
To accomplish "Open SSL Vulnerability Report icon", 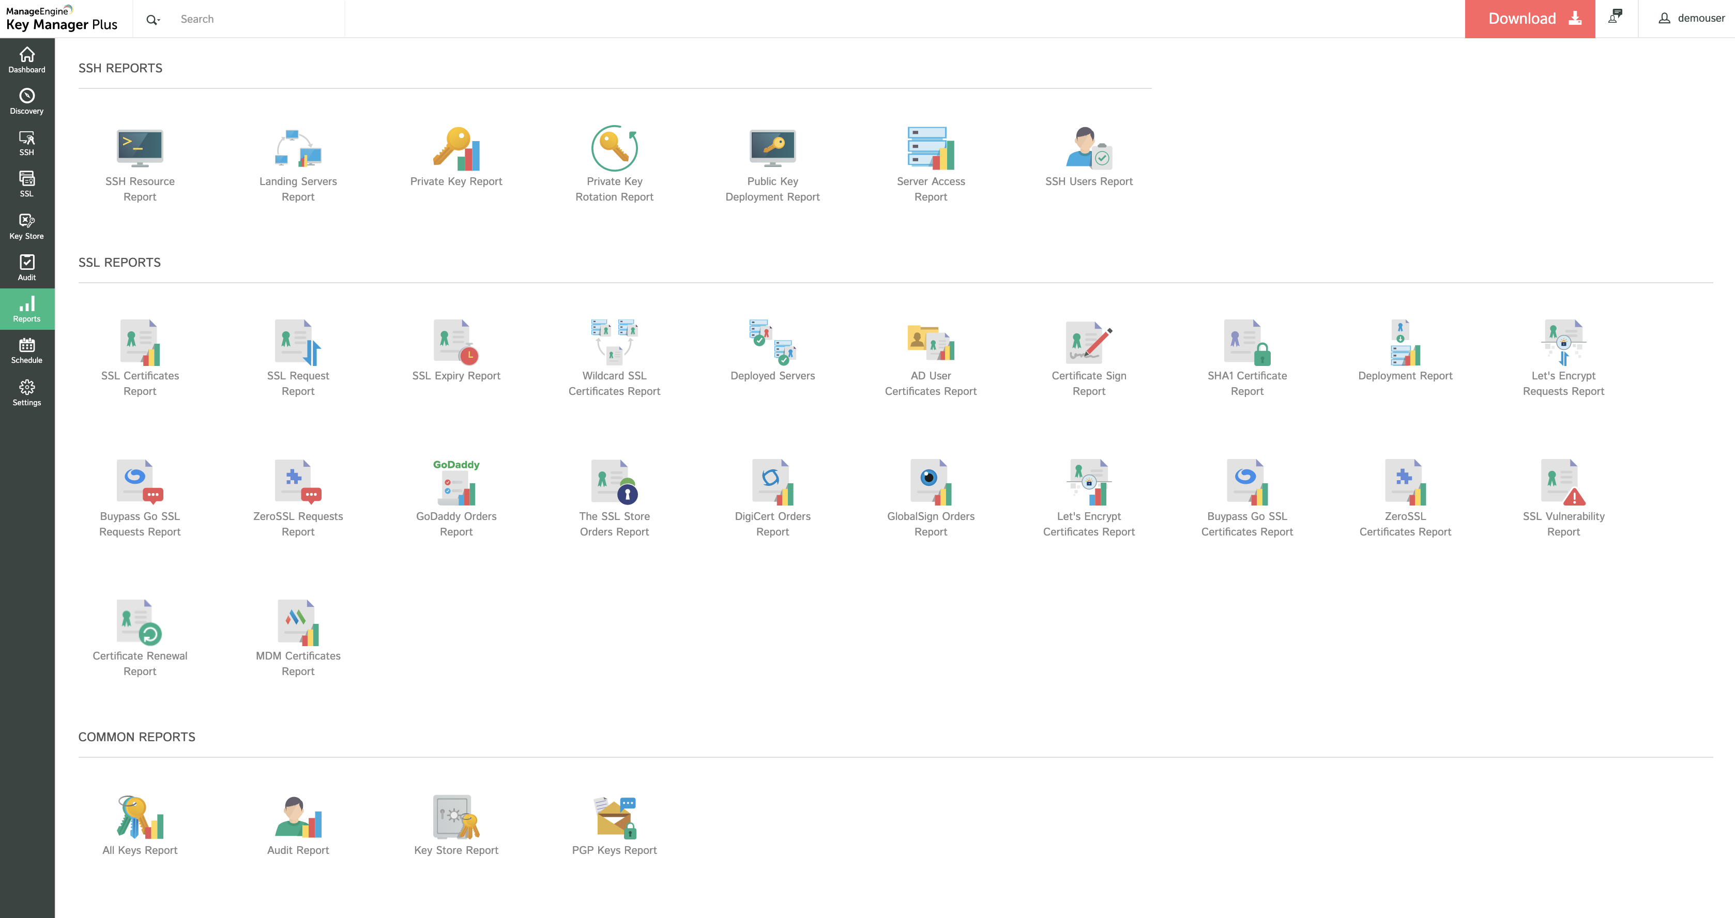I will pyautogui.click(x=1562, y=483).
